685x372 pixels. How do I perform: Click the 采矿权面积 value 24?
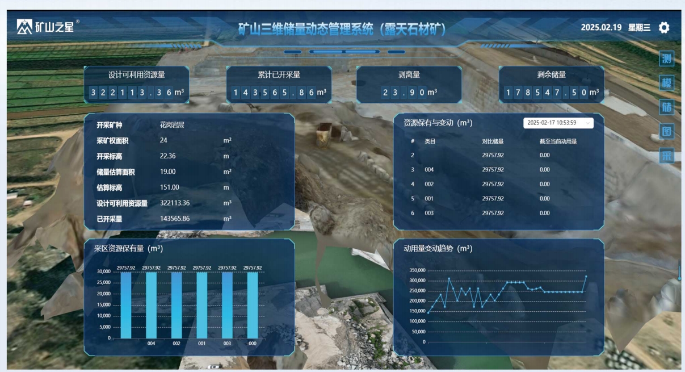[163, 140]
